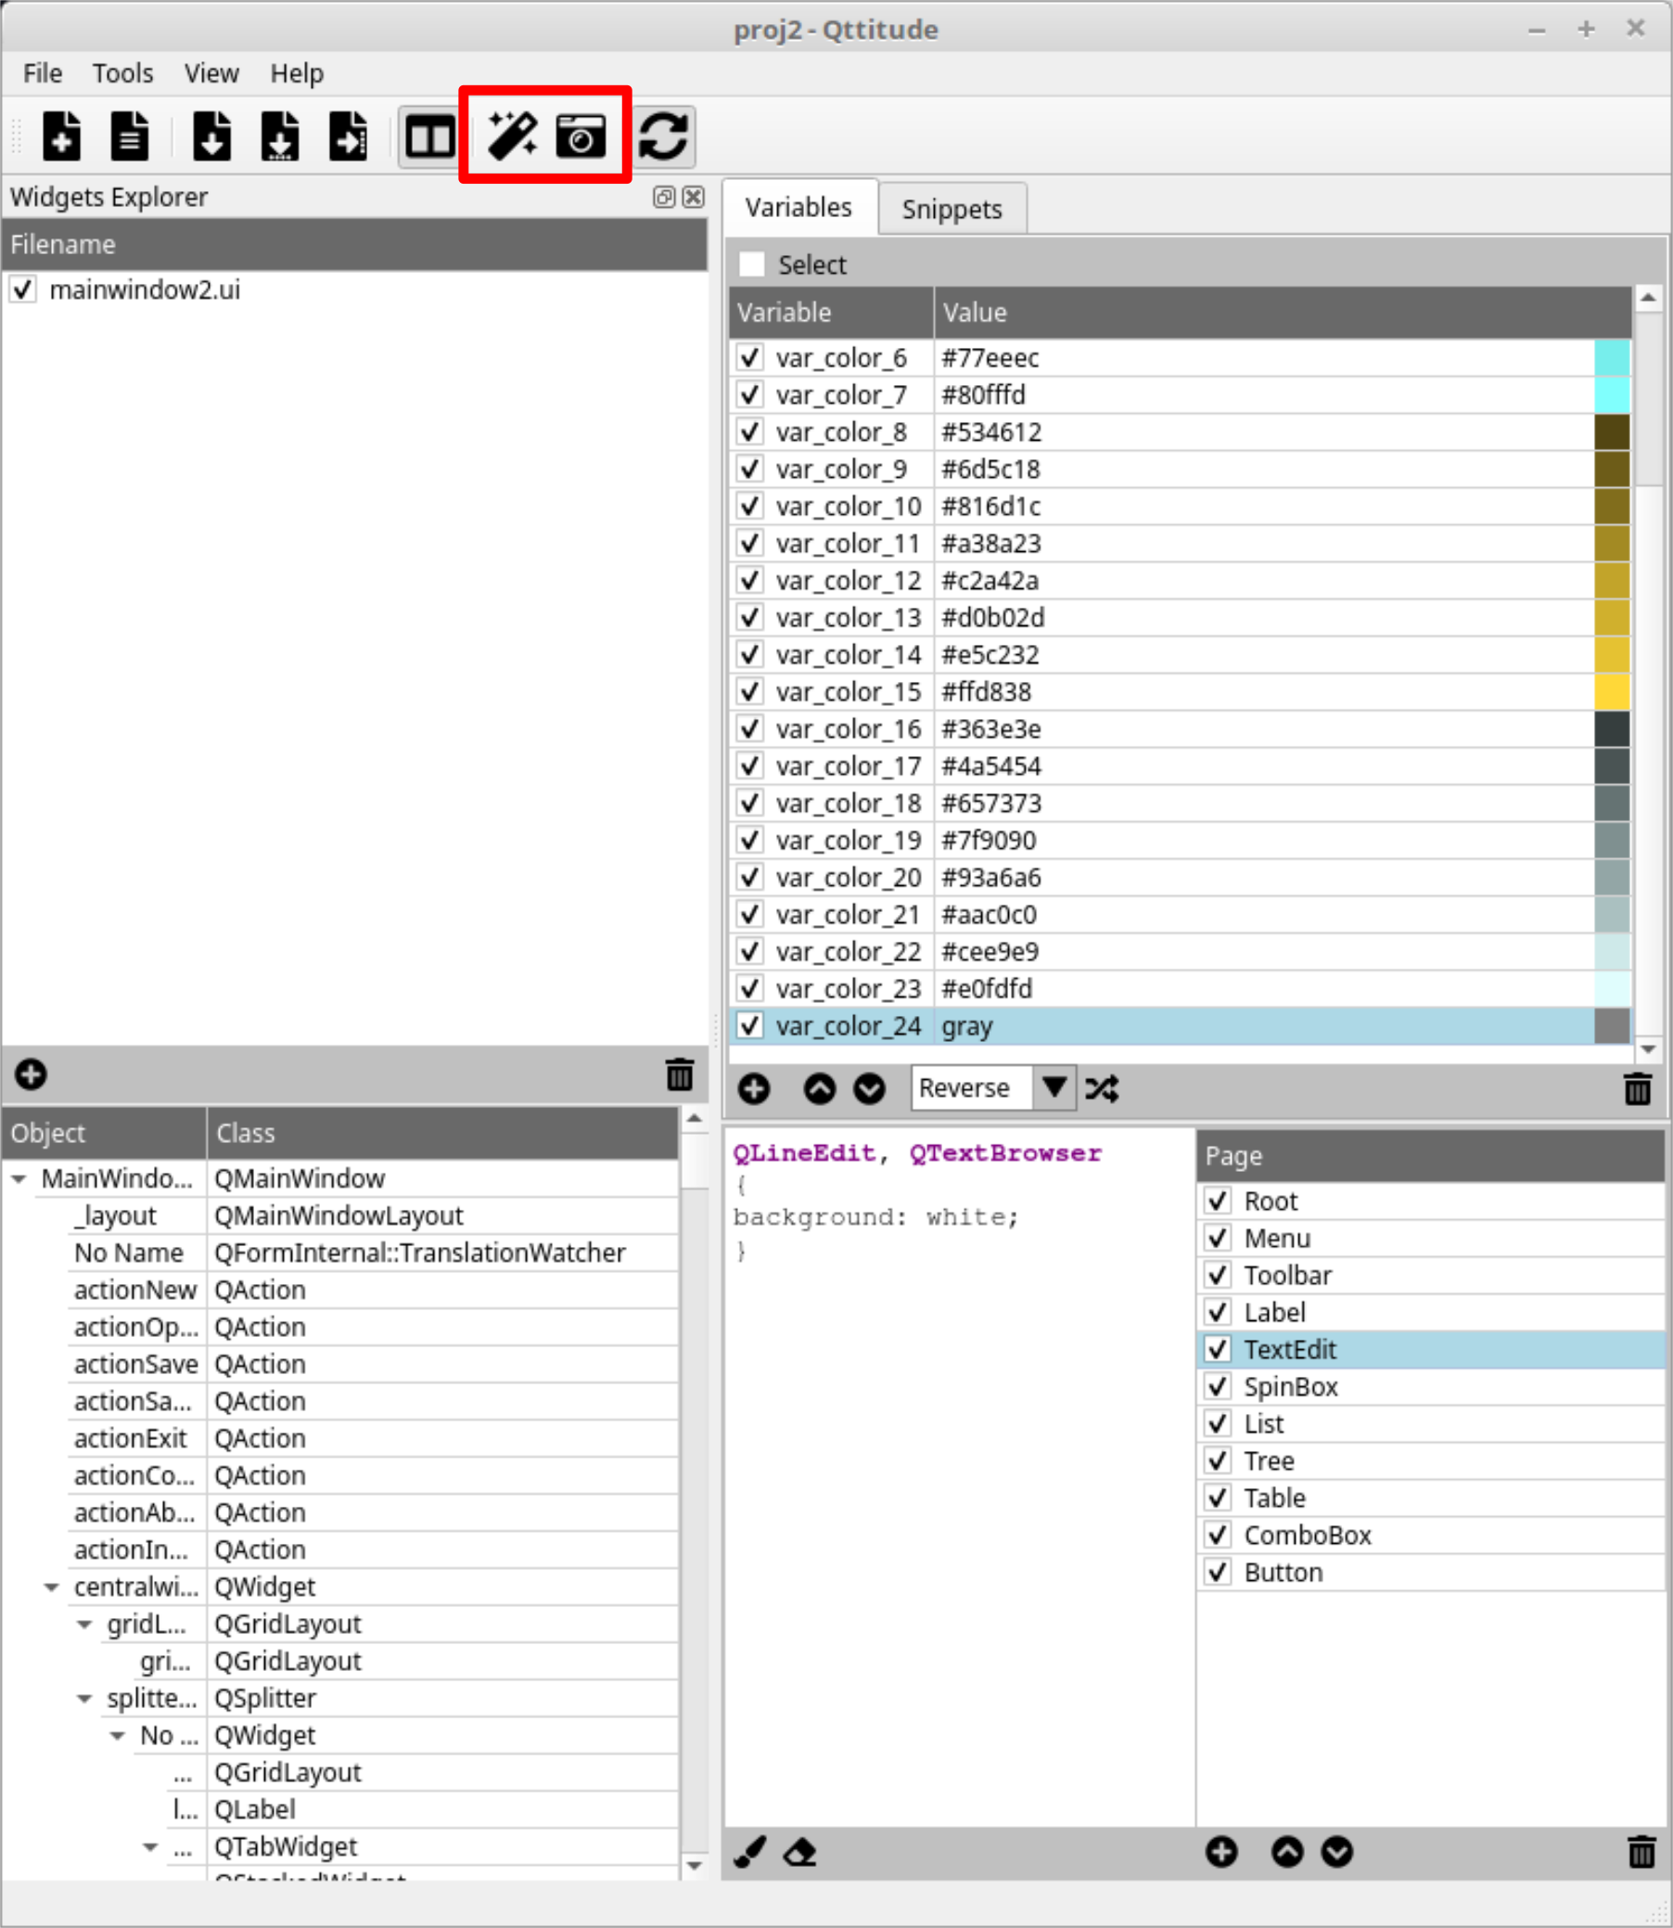Open the Tools menu

coord(122,73)
